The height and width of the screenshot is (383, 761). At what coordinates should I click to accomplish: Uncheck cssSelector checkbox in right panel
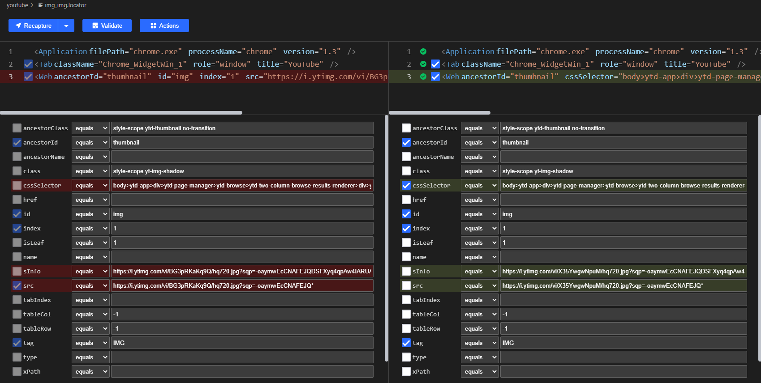point(406,185)
